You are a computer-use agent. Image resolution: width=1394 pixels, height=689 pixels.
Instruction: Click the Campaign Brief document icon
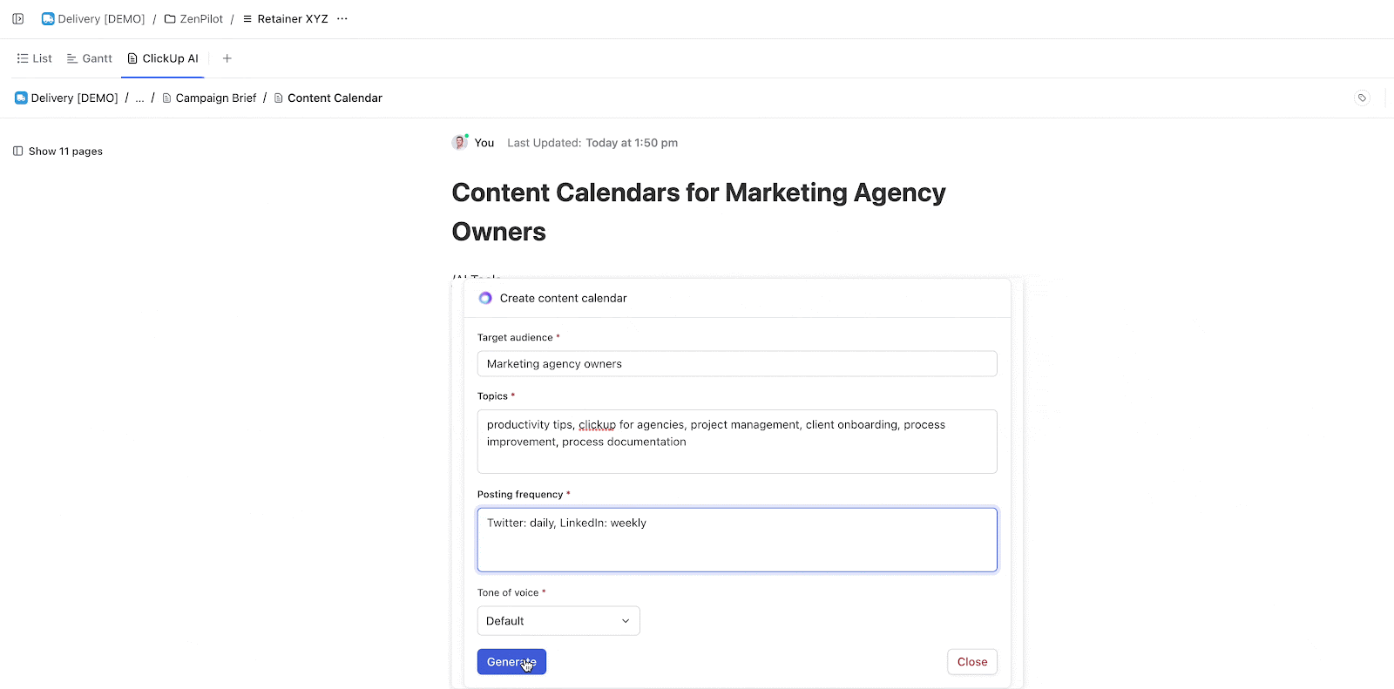pyautogui.click(x=166, y=98)
